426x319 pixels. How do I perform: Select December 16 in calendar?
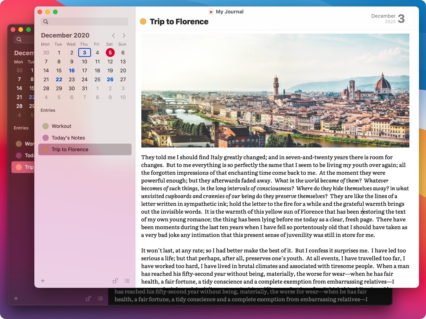(72, 70)
